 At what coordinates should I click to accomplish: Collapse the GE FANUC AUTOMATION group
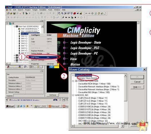[73, 81]
